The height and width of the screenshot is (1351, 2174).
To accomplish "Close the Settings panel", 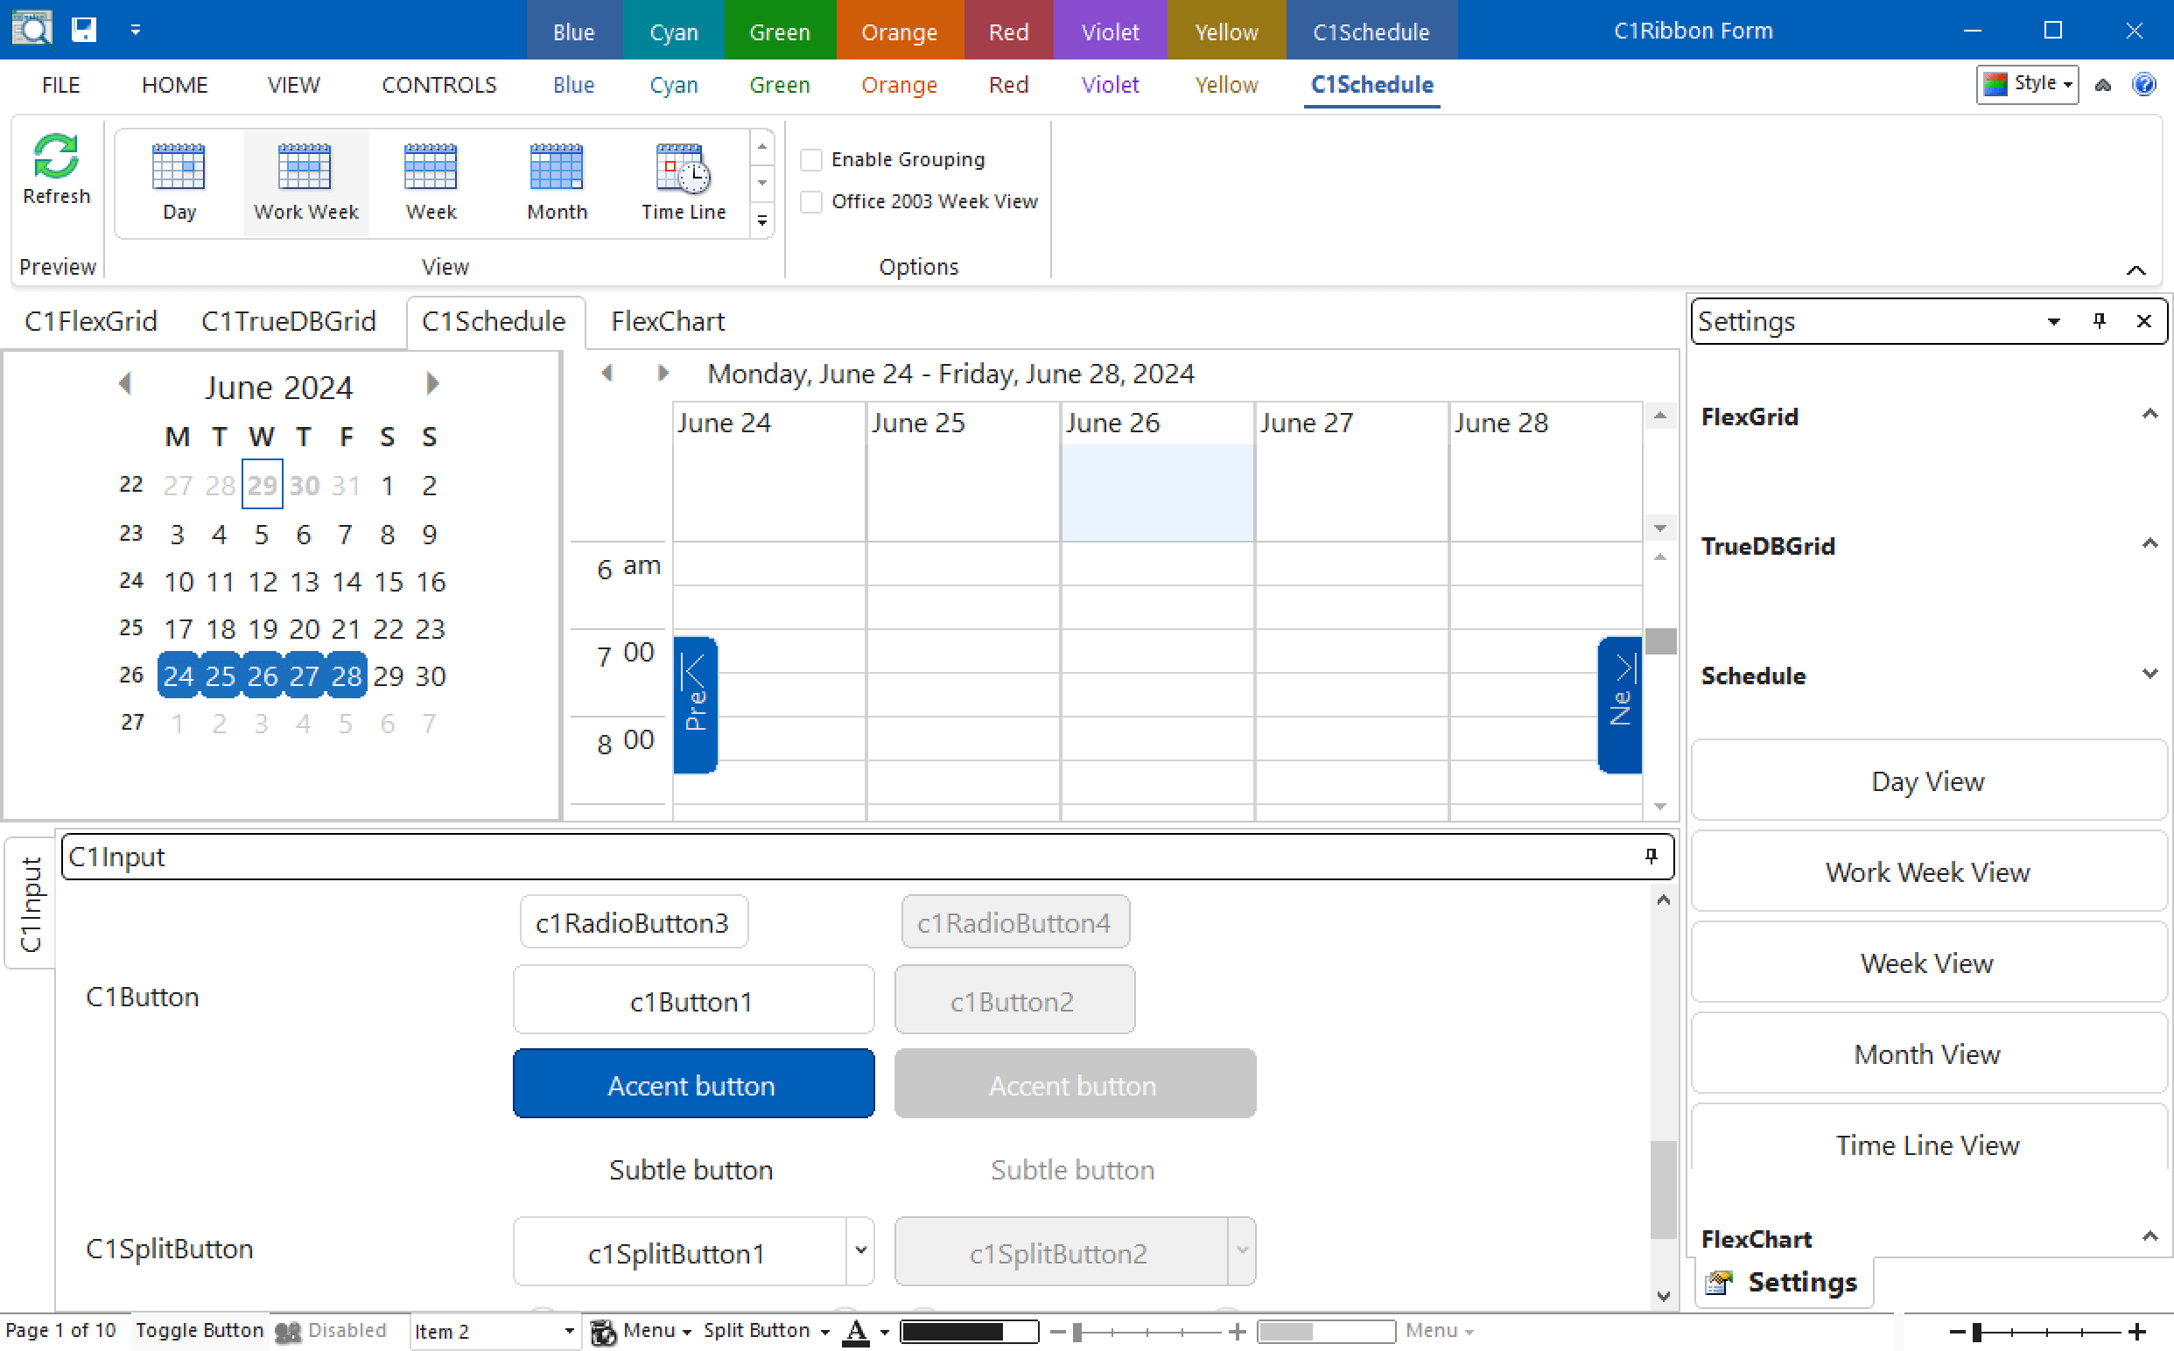I will (x=2142, y=321).
